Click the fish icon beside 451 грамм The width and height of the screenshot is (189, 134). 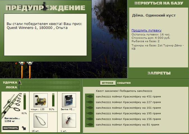[x=89, y=96]
